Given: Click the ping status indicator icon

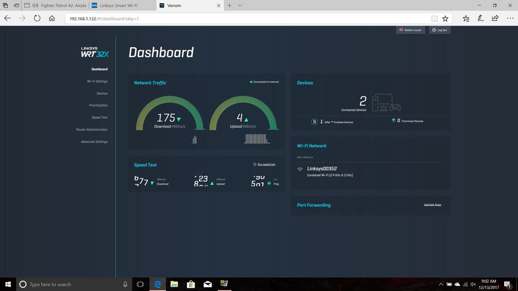Looking at the screenshot, I should tap(269, 183).
